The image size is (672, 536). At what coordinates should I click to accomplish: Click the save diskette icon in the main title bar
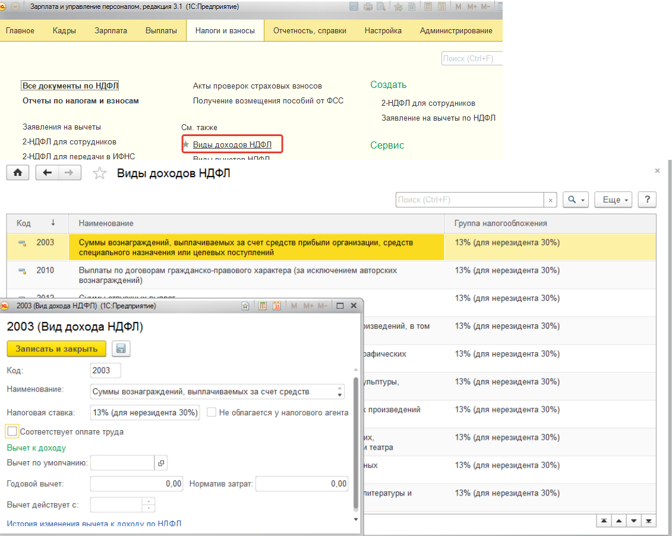354,7
